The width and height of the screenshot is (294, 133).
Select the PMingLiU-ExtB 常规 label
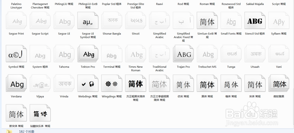(x=88, y=6)
